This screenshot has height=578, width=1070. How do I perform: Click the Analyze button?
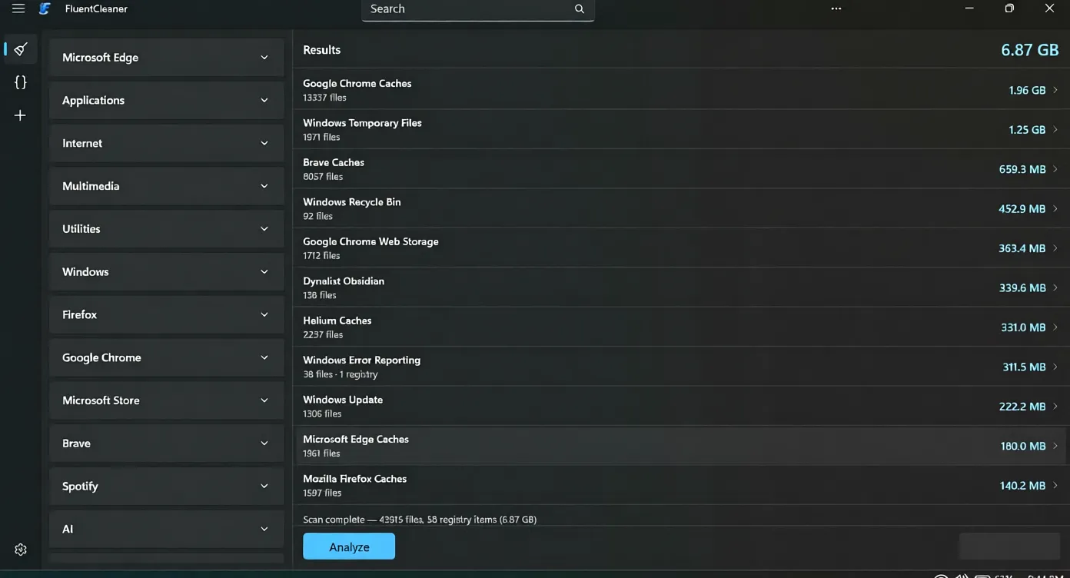[349, 546]
